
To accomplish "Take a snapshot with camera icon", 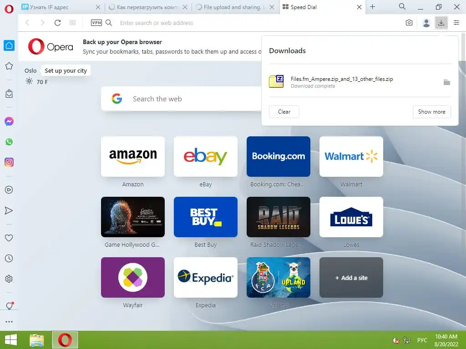I will click(409, 23).
